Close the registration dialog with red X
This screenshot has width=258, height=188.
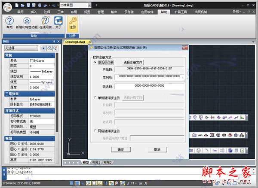point(184,48)
